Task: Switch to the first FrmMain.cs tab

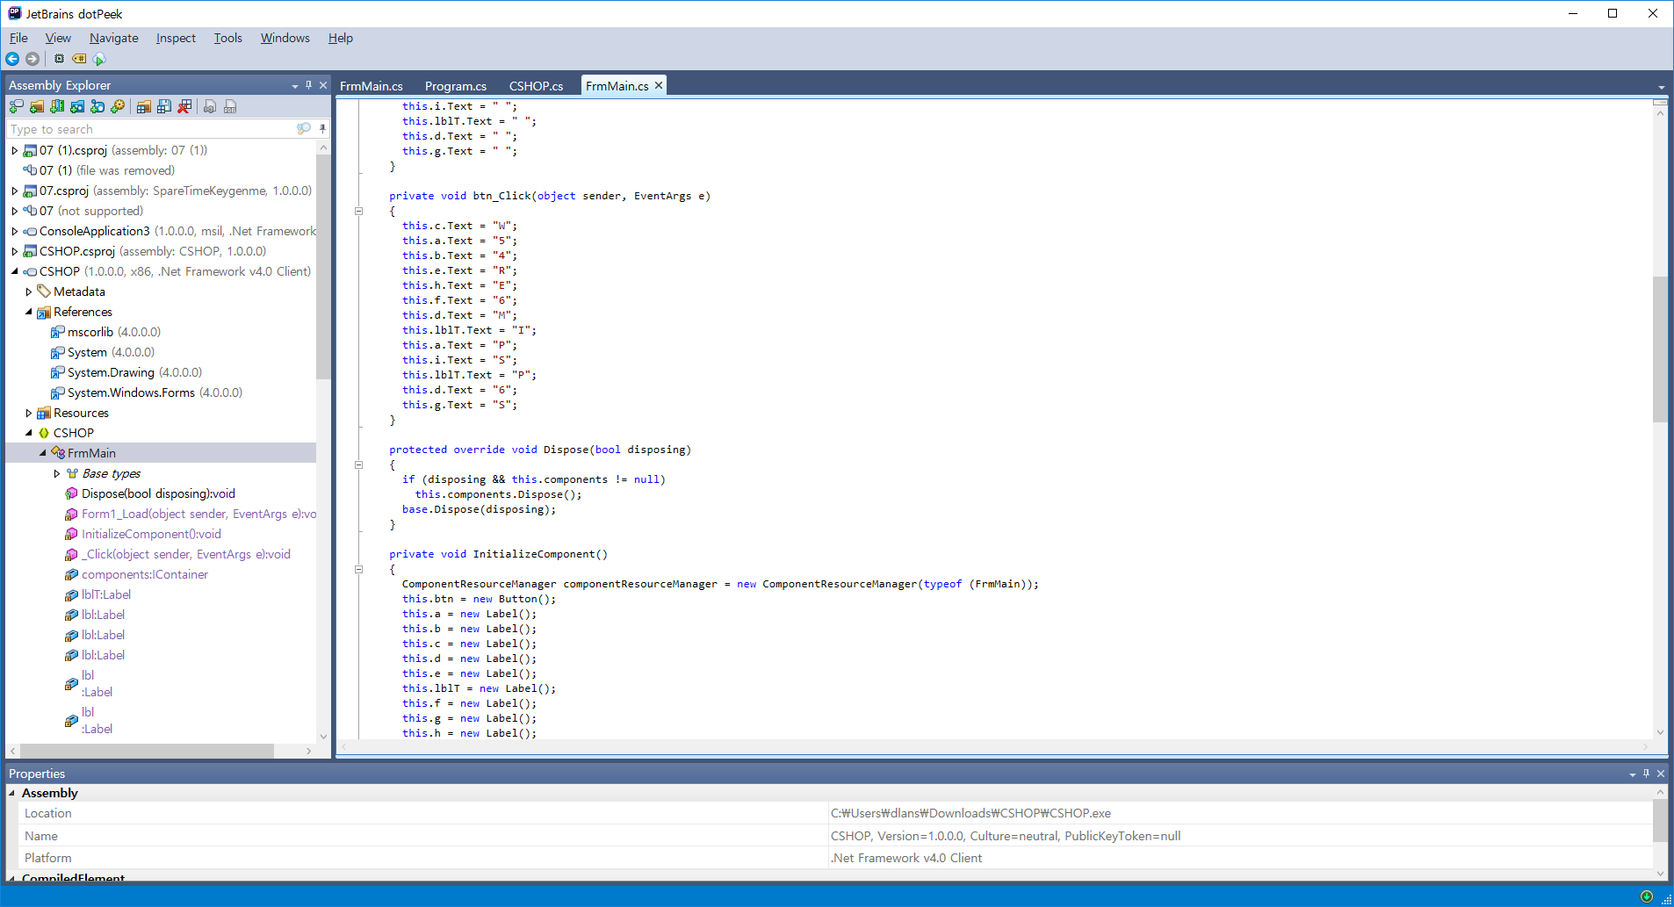Action: click(372, 86)
